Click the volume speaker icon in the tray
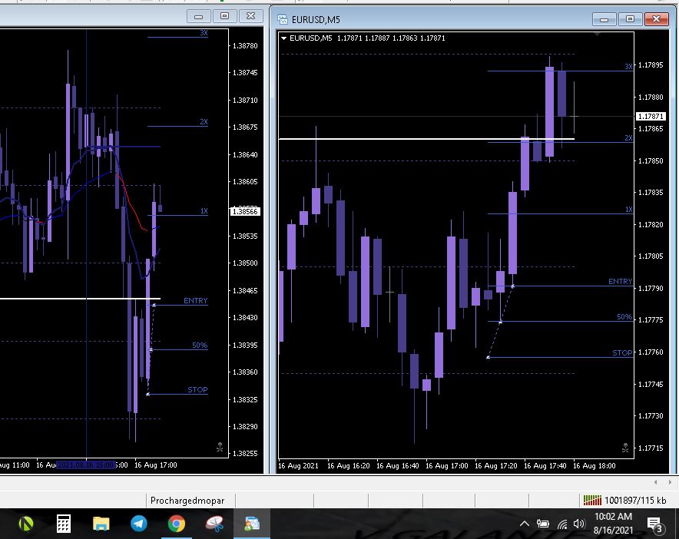 (x=579, y=524)
